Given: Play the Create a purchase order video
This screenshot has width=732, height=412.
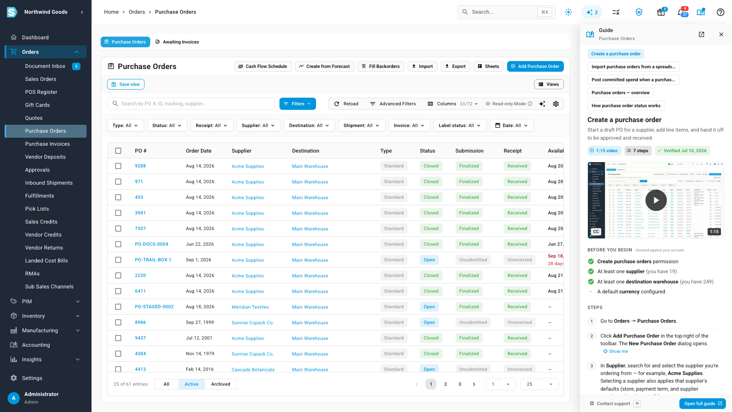Looking at the screenshot, I should (656, 200).
